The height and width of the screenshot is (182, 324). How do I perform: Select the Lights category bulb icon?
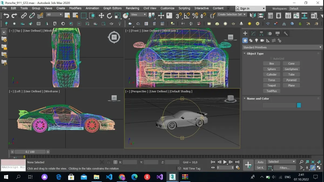coord(256,40)
